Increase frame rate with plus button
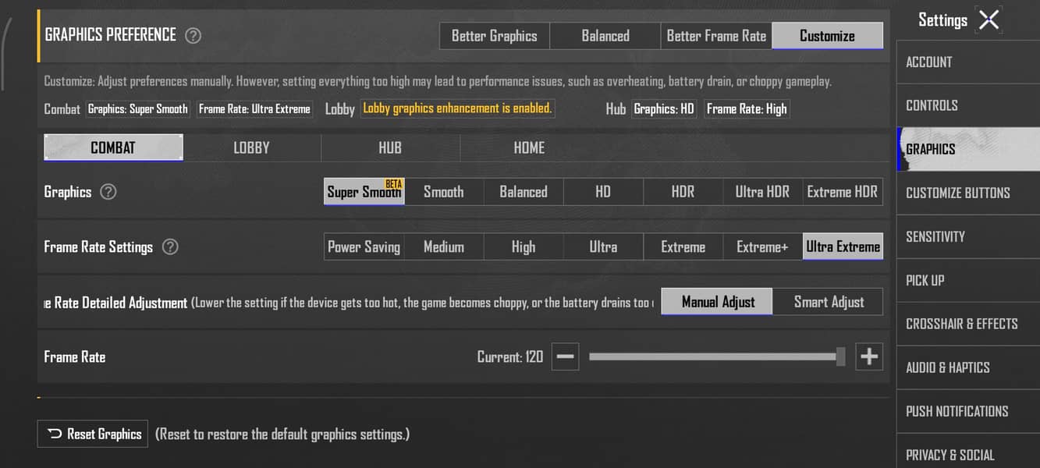Image resolution: width=1040 pixels, height=468 pixels. point(869,357)
